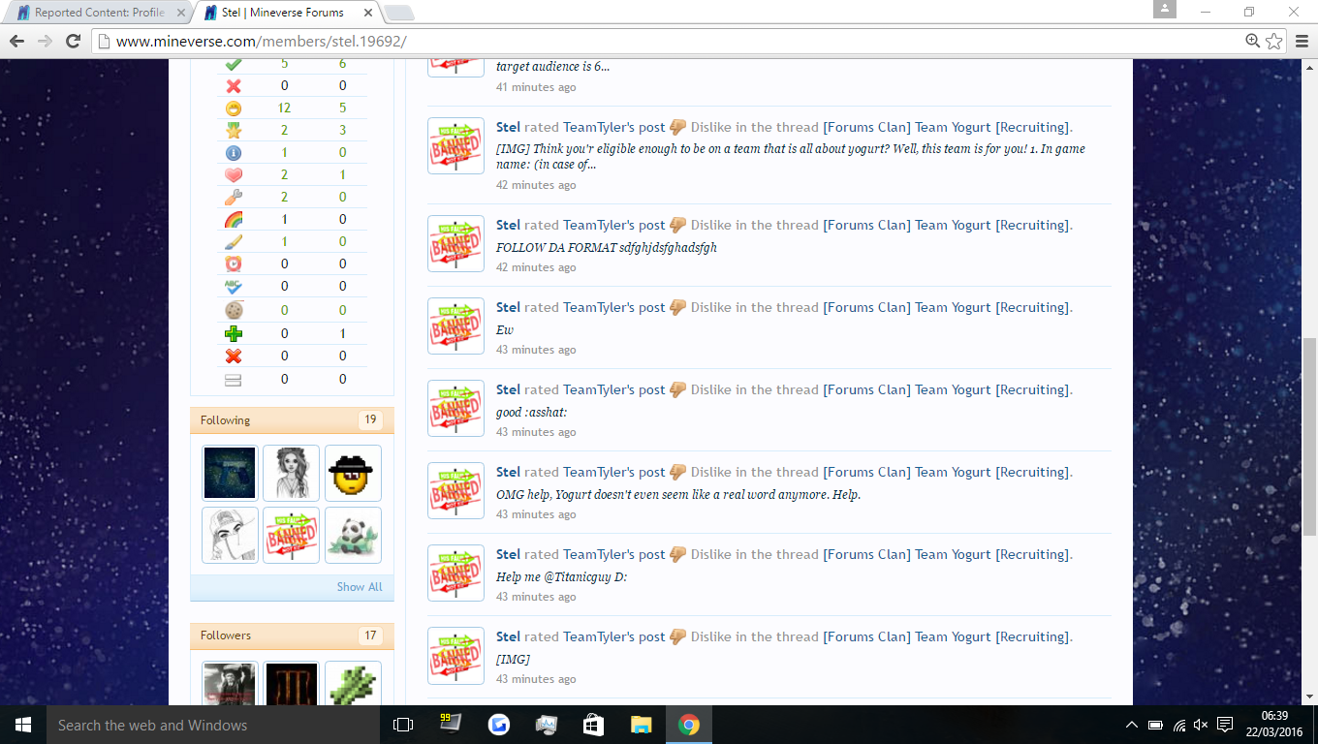The width and height of the screenshot is (1318, 744).
Task: Click the Chrome icon in the taskbar
Action: click(x=688, y=725)
